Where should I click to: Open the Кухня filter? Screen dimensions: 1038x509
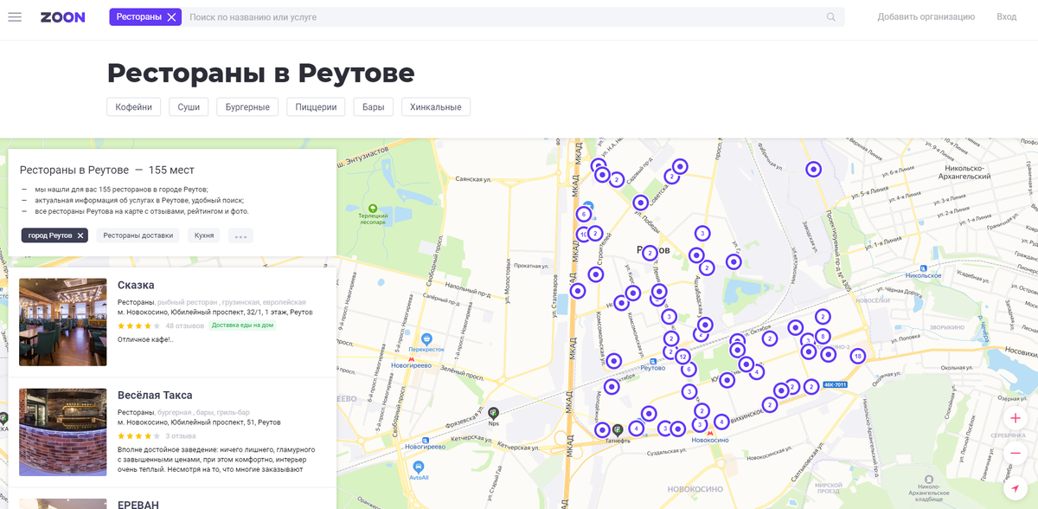[x=204, y=235]
